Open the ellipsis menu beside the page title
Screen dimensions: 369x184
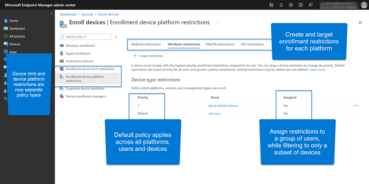click(218, 23)
